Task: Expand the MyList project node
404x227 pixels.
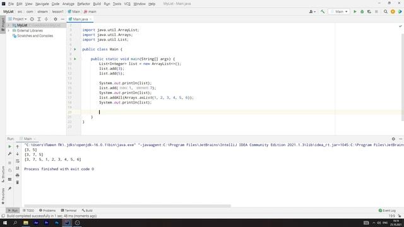Action: point(8,25)
